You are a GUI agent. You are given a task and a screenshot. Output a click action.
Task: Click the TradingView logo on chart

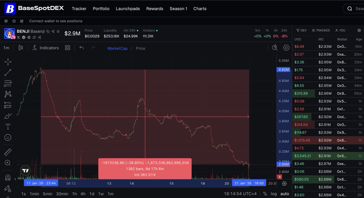pos(26,170)
